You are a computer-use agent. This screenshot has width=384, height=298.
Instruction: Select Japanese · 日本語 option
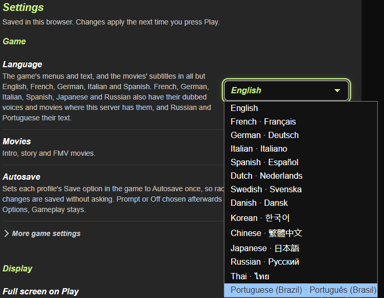coord(301,248)
